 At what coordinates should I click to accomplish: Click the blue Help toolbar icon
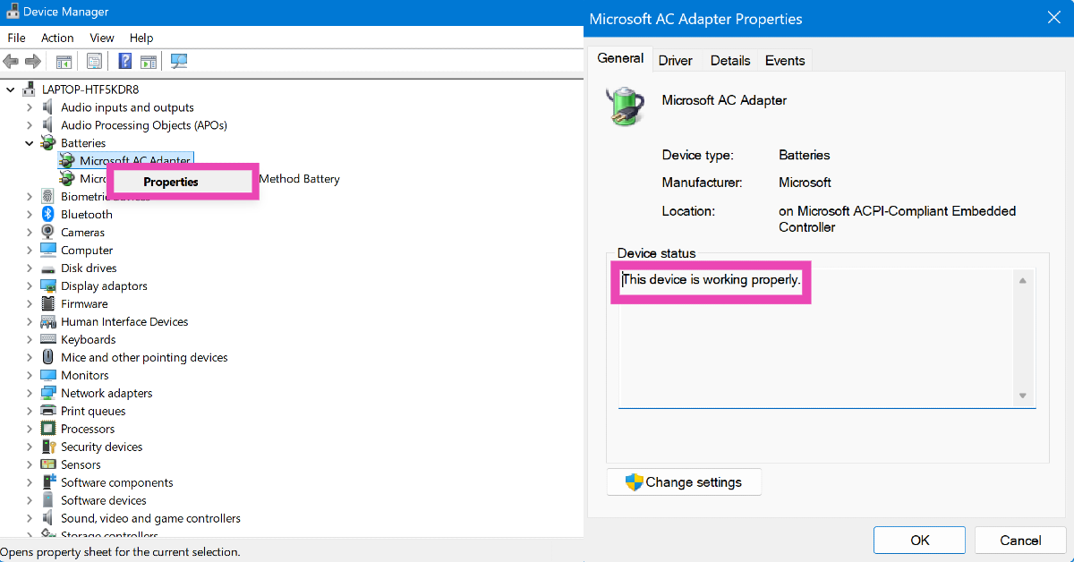[125, 62]
